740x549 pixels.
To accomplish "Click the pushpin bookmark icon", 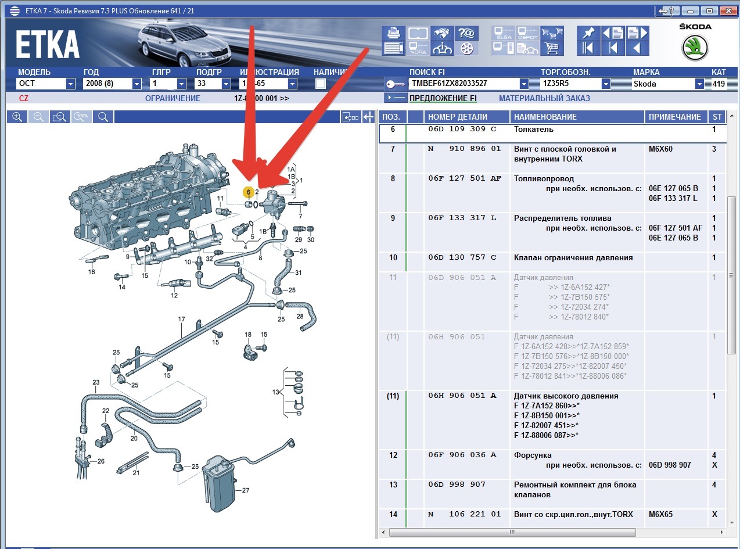I will 588,33.
